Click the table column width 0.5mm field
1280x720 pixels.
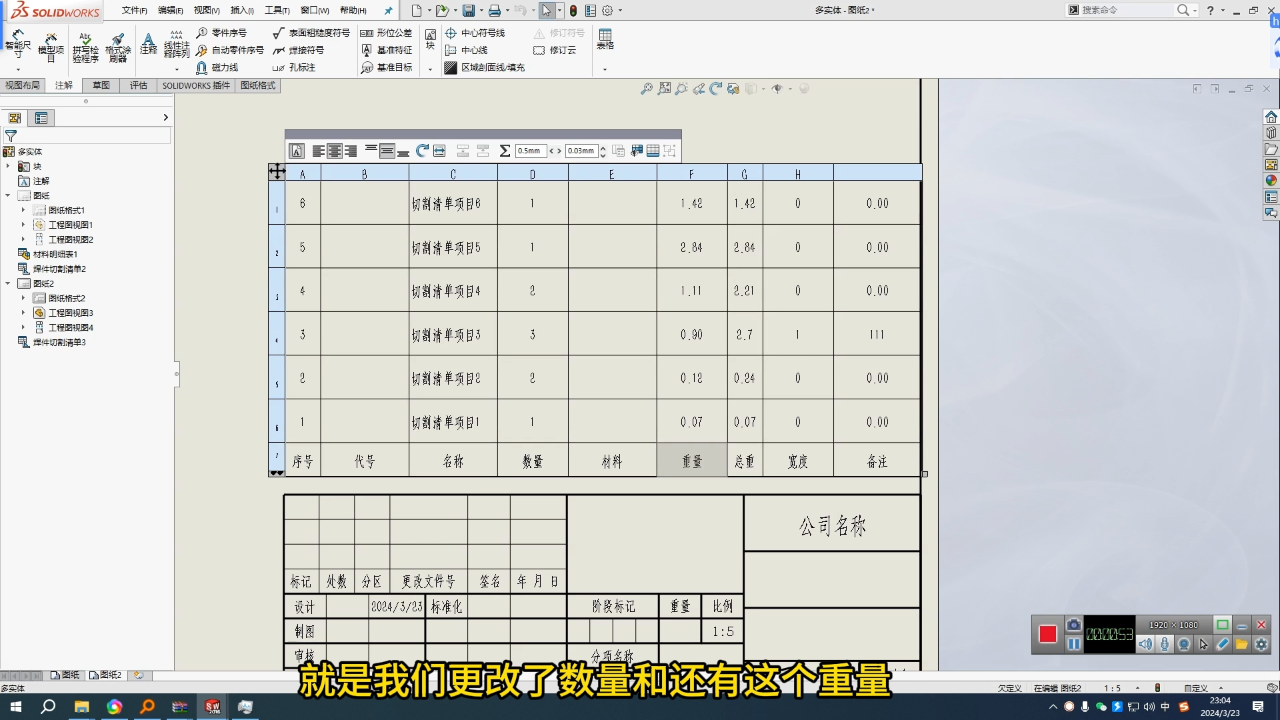[530, 151]
